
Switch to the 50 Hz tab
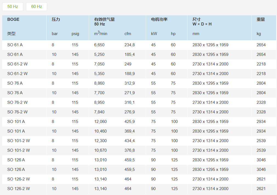pos(13,7)
